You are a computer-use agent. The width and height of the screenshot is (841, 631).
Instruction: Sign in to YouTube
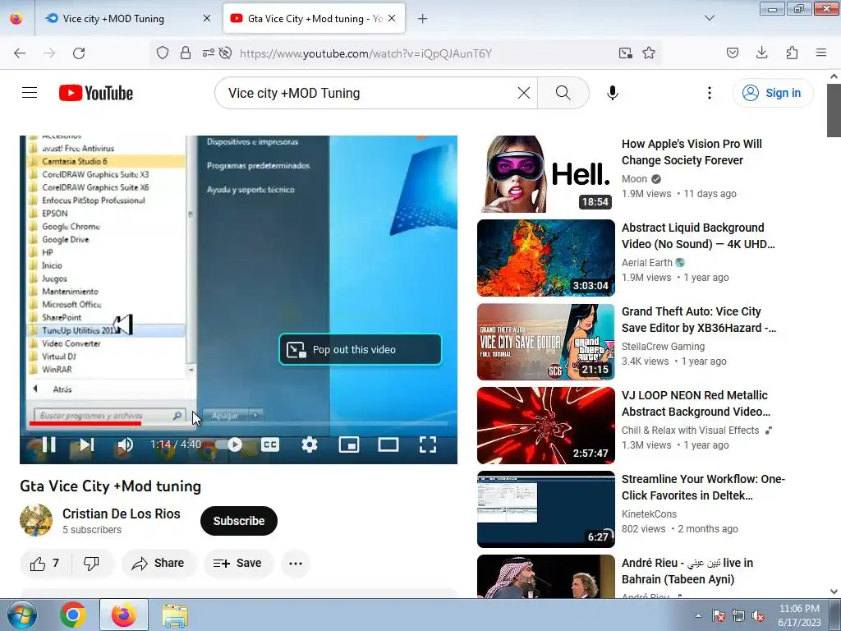tap(773, 93)
